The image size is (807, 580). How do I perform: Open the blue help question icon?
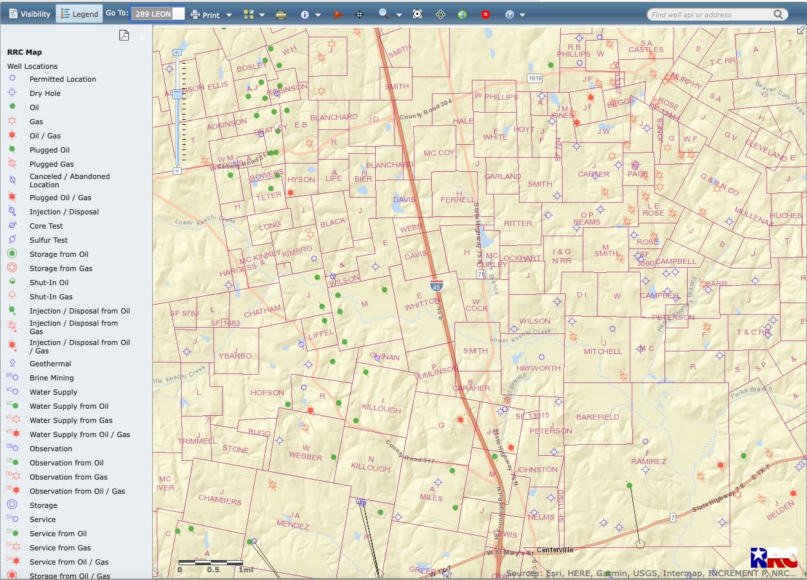pyautogui.click(x=509, y=14)
